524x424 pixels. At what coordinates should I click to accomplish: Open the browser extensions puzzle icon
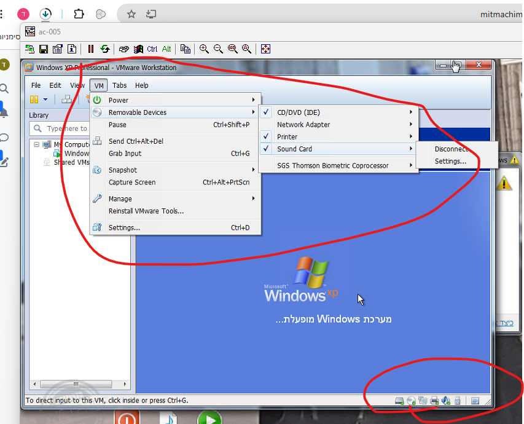click(x=79, y=14)
